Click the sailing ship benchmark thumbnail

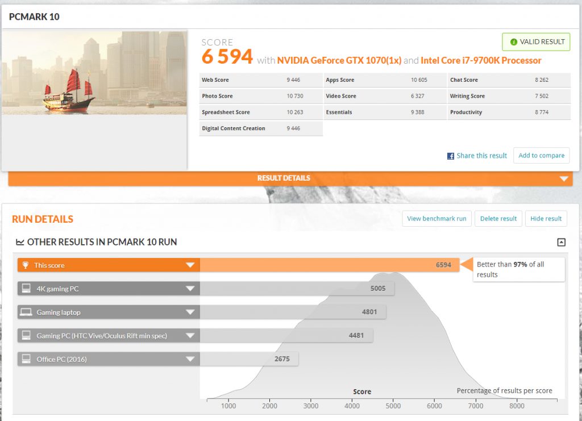pos(94,73)
